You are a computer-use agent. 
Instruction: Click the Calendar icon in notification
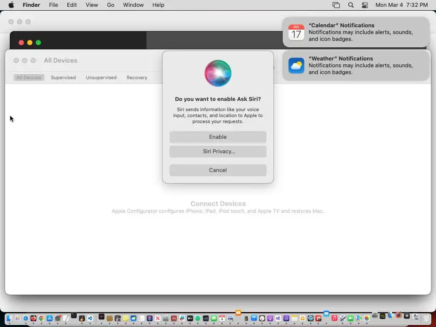pos(296,32)
